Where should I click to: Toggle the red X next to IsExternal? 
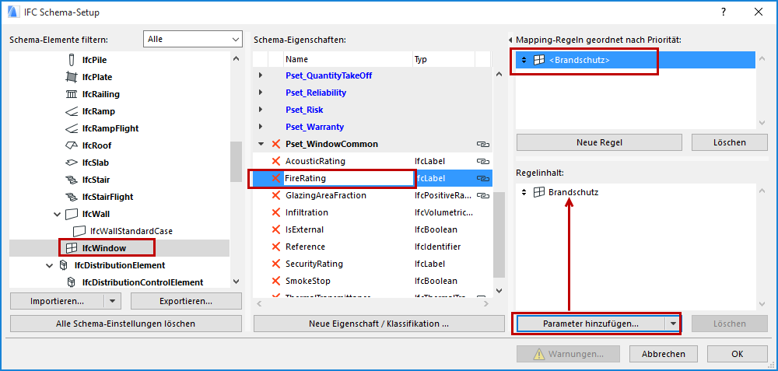275,229
